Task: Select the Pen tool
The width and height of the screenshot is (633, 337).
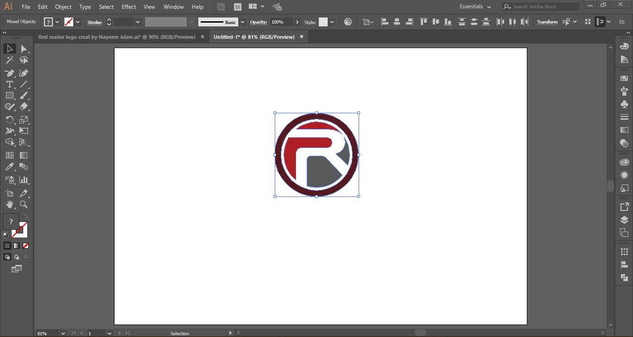Action: [x=9, y=73]
